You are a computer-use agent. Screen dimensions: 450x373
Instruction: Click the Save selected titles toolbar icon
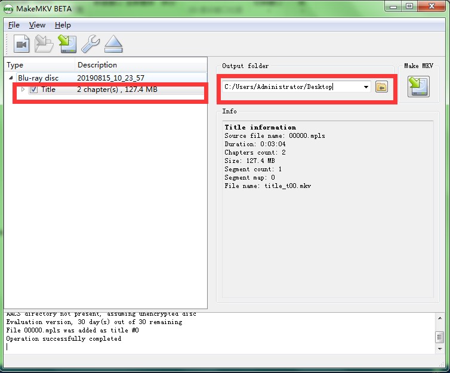click(x=67, y=44)
